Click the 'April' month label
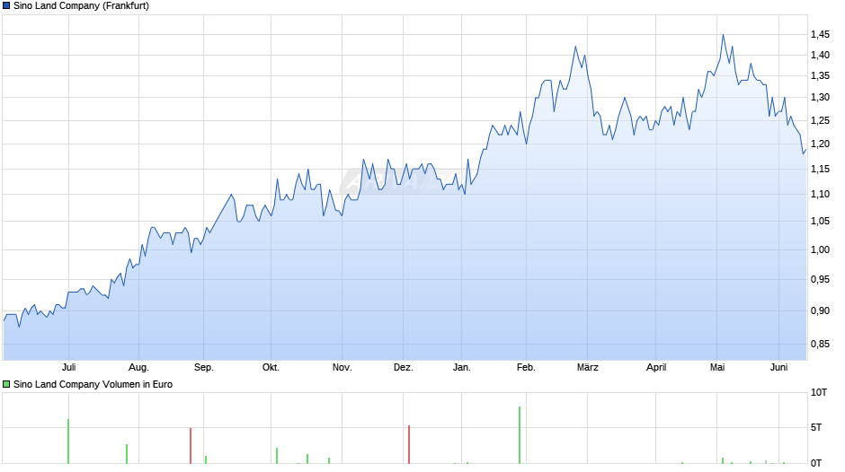Image resolution: width=845 pixels, height=472 pixels. pos(656,367)
